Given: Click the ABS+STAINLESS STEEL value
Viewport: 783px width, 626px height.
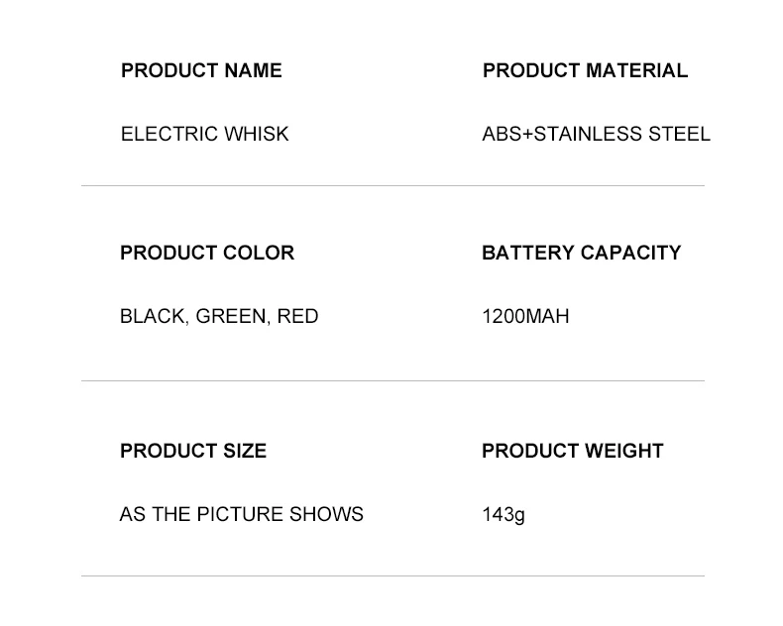Looking at the screenshot, I should point(596,134).
